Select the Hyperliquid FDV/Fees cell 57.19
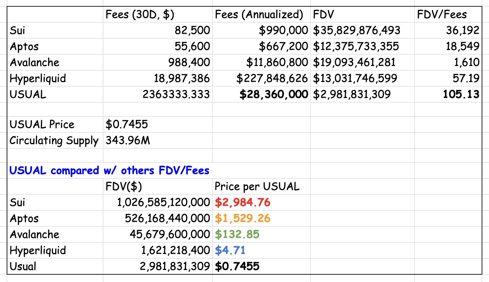 [466, 79]
